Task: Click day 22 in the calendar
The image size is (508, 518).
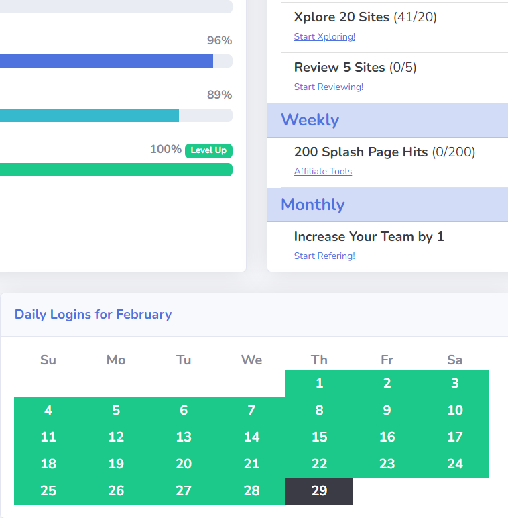Action: pyautogui.click(x=319, y=464)
